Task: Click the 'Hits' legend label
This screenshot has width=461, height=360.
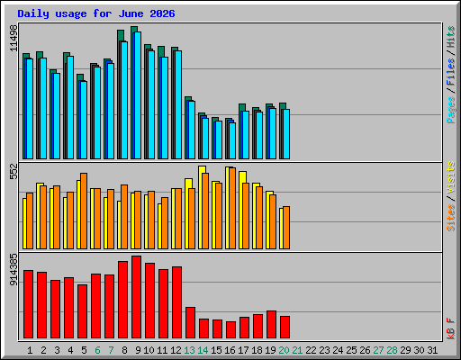Action: (451, 37)
